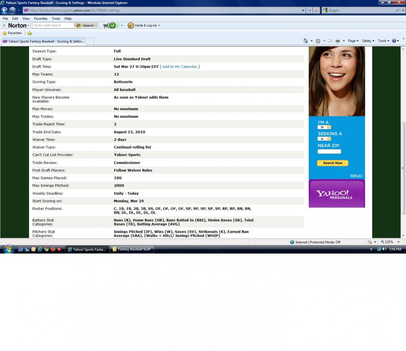Switch to Fantasy Baseball Stuff taskbar folder
This screenshot has width=406, height=351.
pyautogui.click(x=132, y=250)
